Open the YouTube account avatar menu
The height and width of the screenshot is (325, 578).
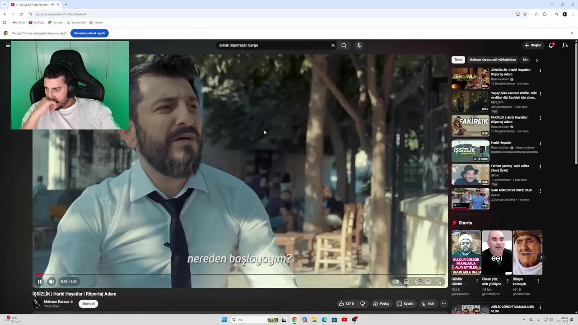point(564,45)
